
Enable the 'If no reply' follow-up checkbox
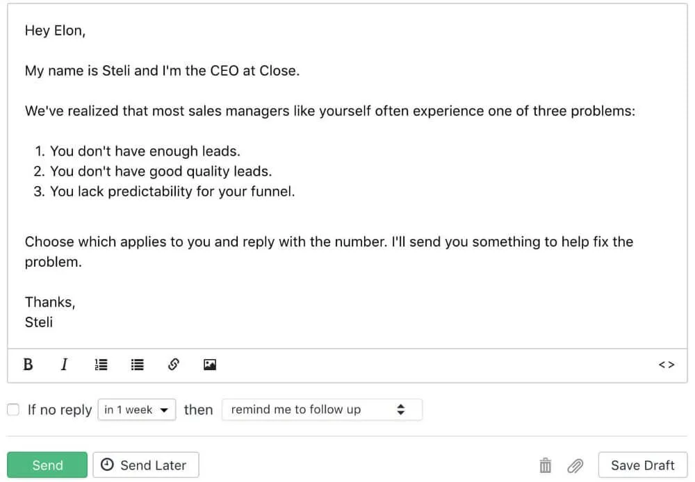click(13, 410)
